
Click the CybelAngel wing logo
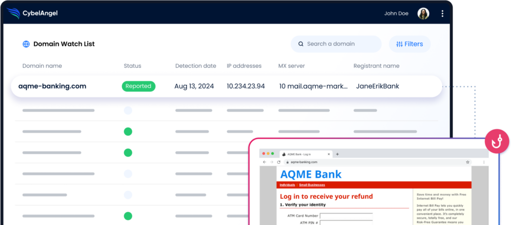13,14
